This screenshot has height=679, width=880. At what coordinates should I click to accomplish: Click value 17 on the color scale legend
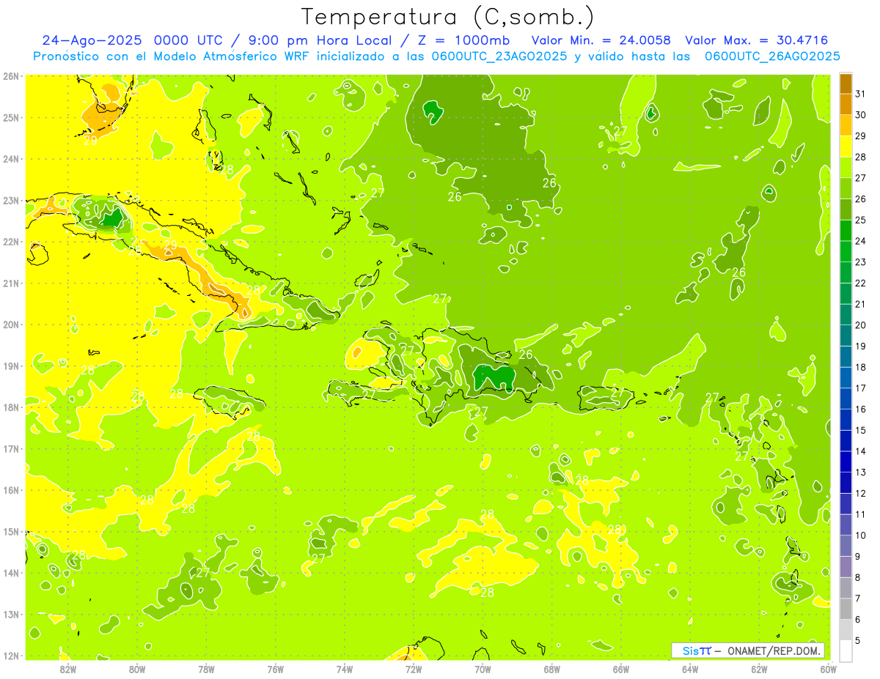pyautogui.click(x=860, y=388)
